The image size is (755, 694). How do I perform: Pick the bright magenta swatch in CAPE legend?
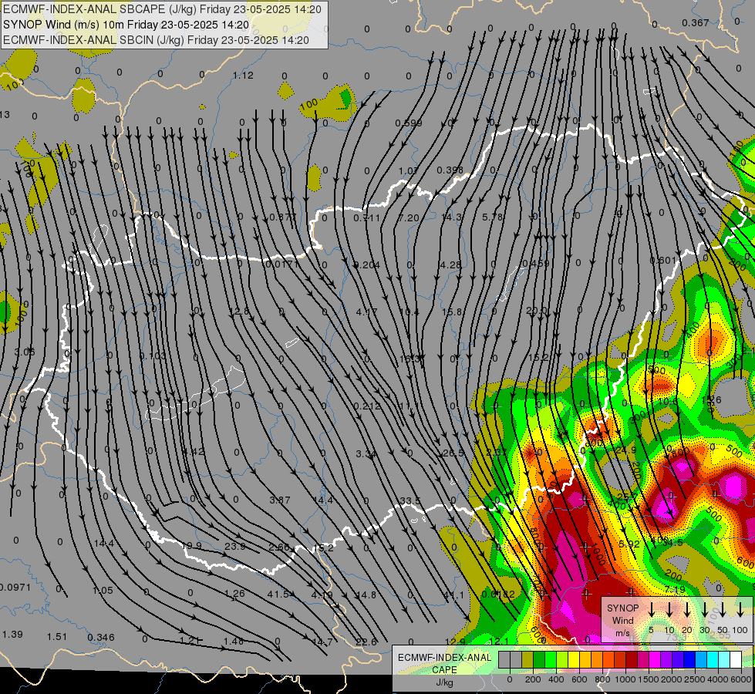(x=655, y=659)
